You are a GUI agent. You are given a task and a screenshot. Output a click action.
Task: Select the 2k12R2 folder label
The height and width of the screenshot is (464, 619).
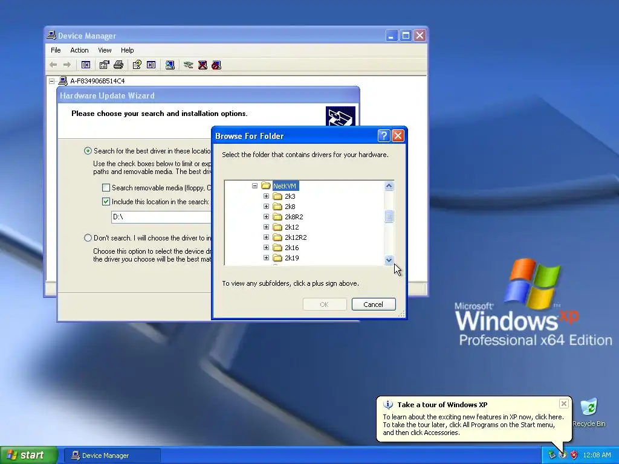(296, 237)
